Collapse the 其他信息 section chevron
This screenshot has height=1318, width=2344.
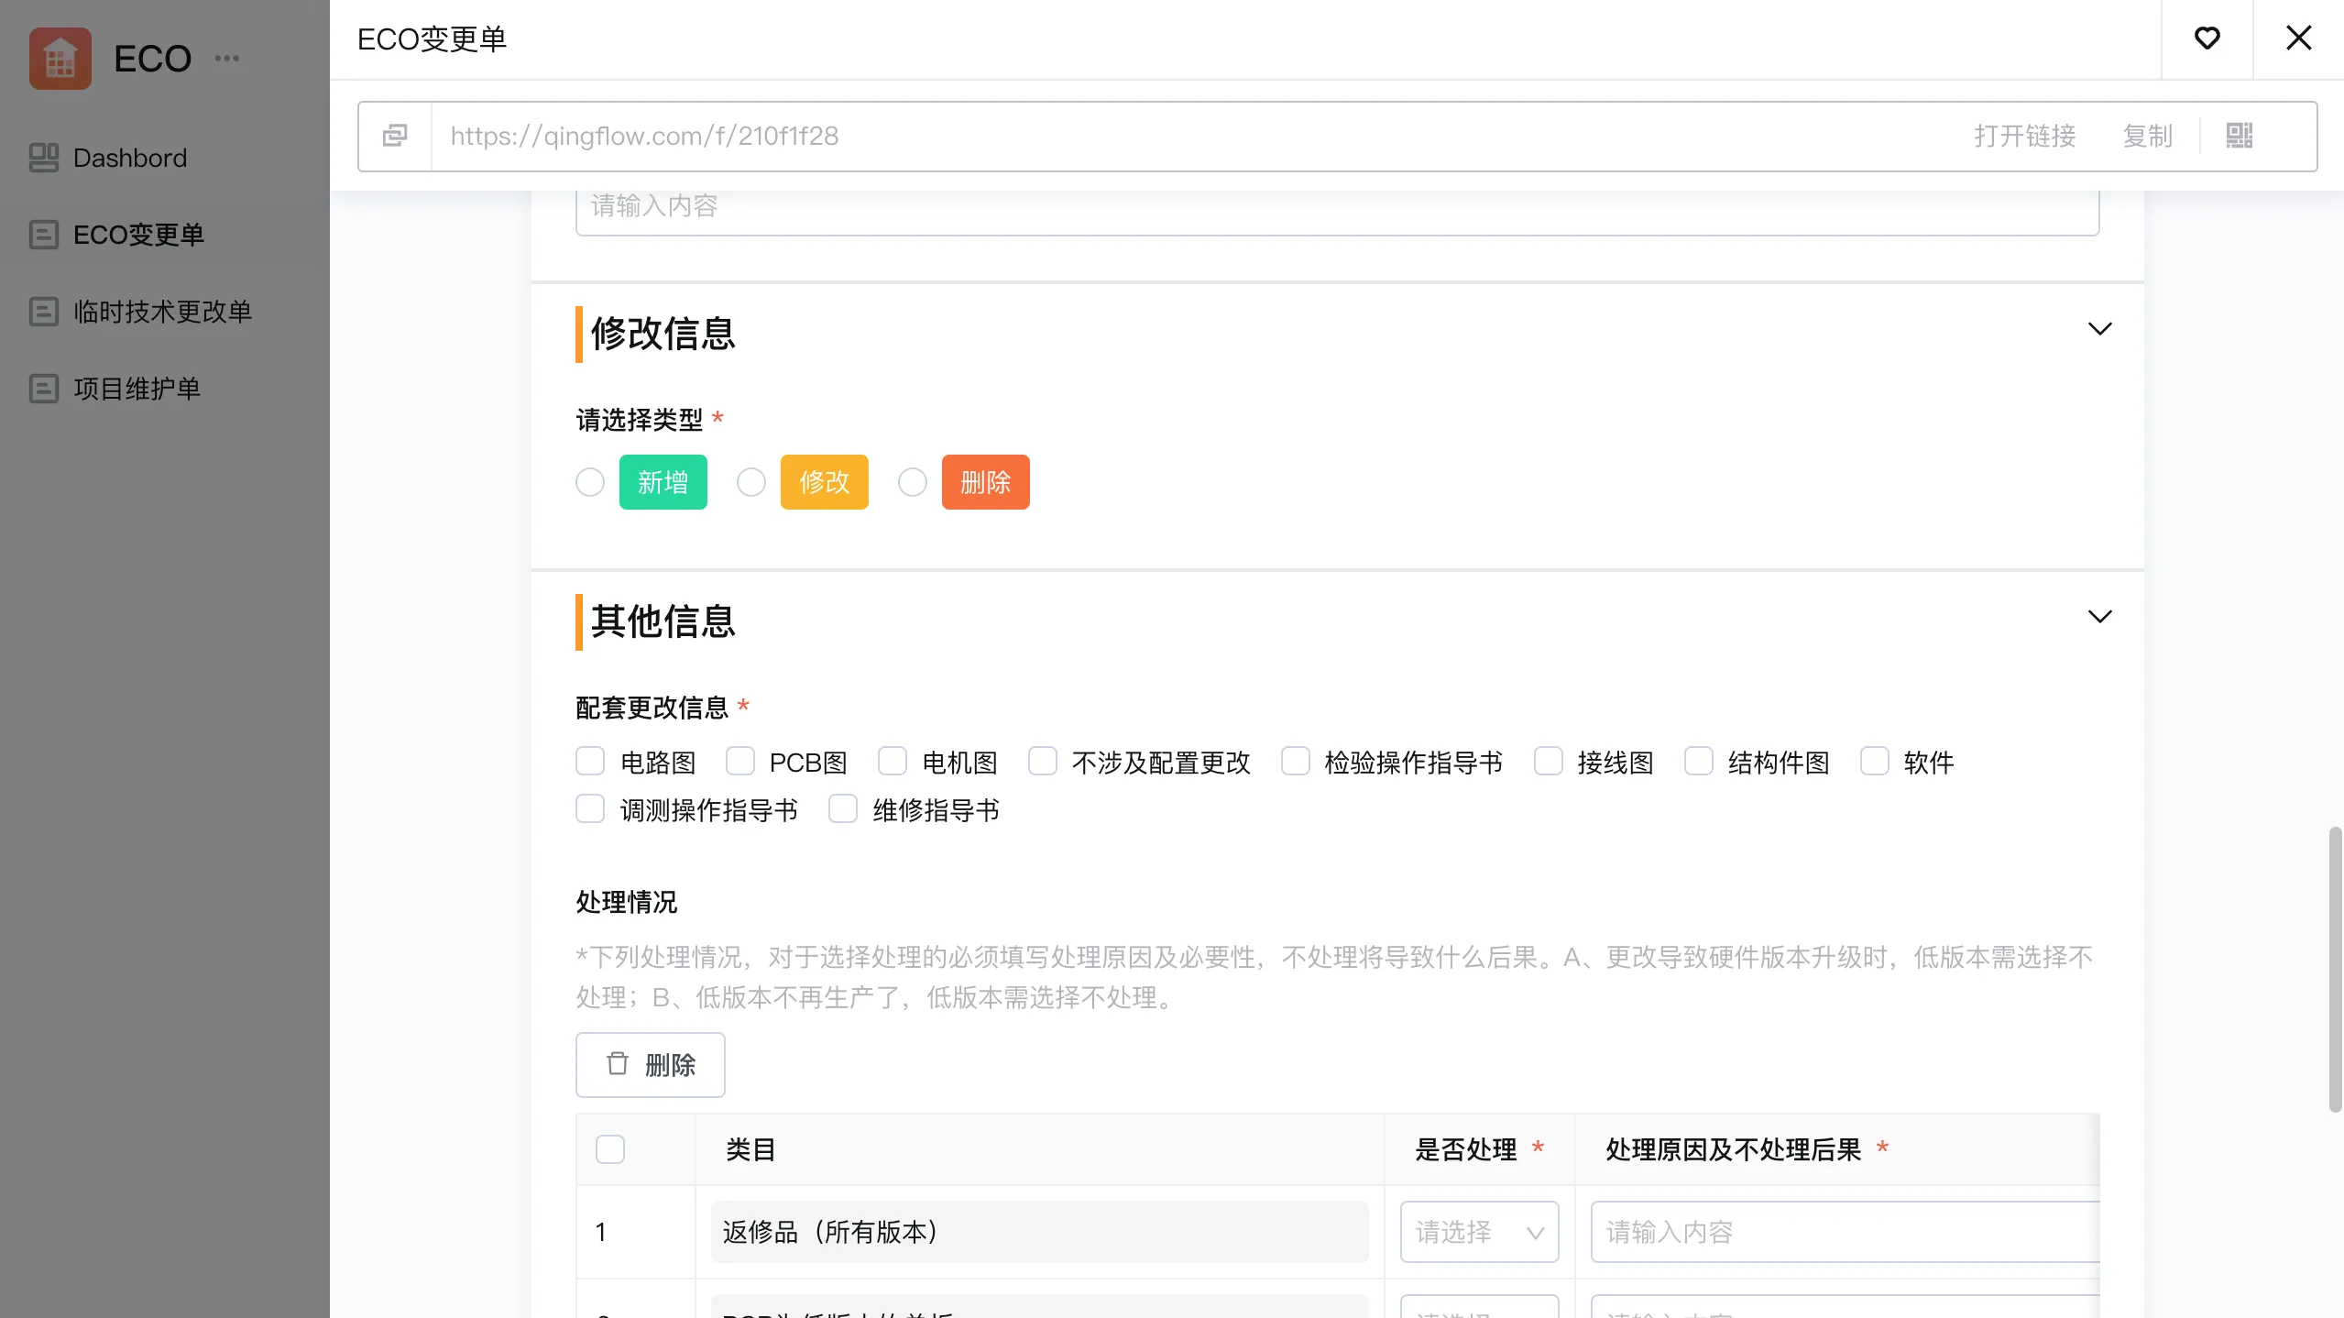[2099, 617]
